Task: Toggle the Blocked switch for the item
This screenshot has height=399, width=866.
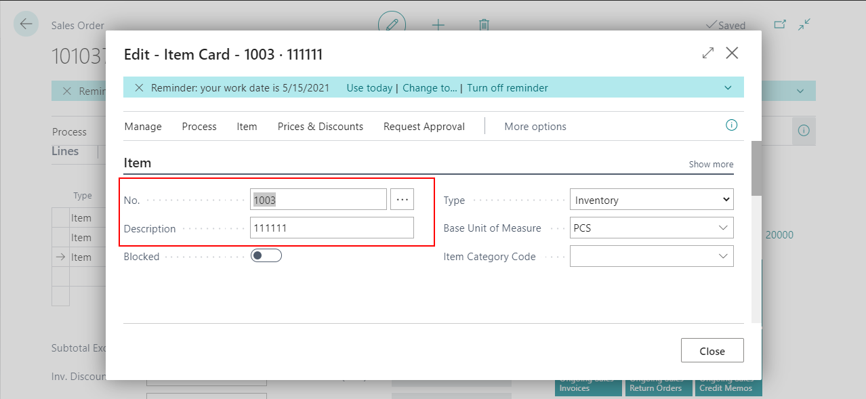Action: (266, 255)
